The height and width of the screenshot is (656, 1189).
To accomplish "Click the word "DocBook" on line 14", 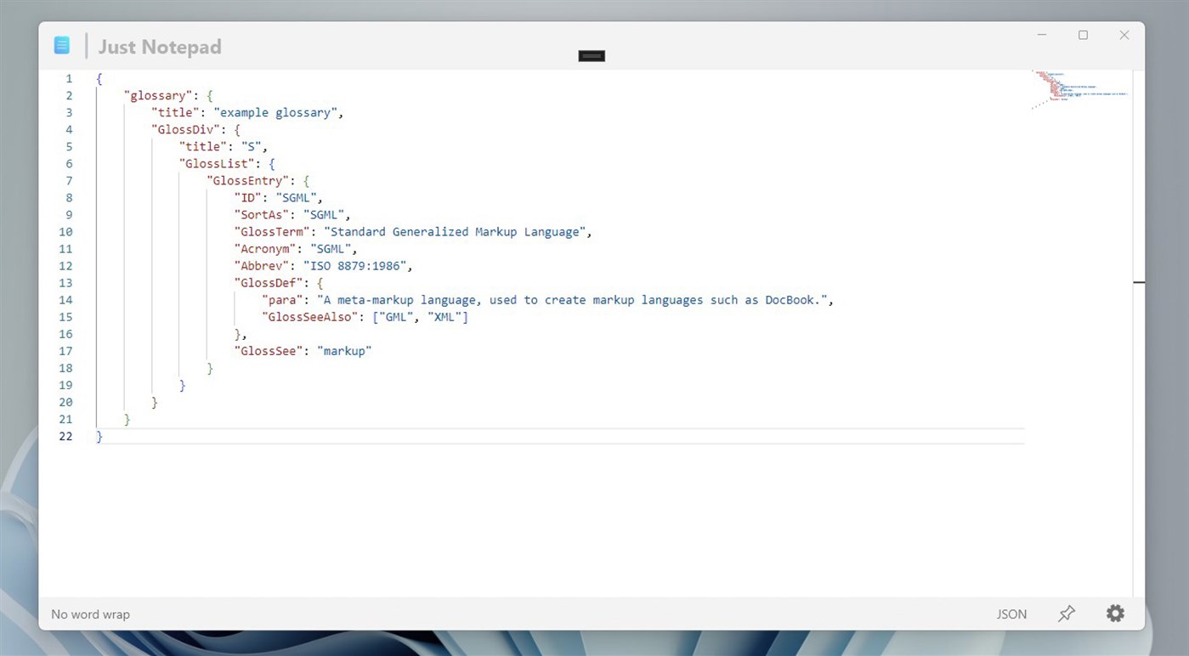I will point(791,299).
